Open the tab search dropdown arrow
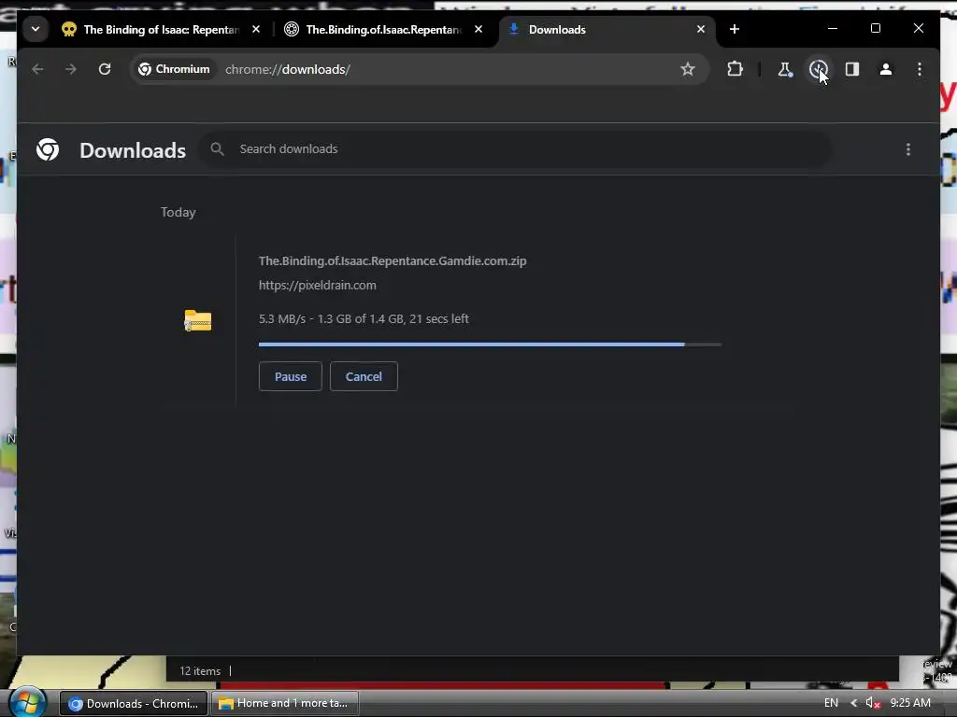Viewport: 957px width, 717px height. pyautogui.click(x=36, y=29)
